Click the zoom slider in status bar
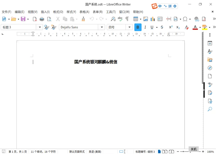This screenshot has height=154, width=216. (x=190, y=152)
